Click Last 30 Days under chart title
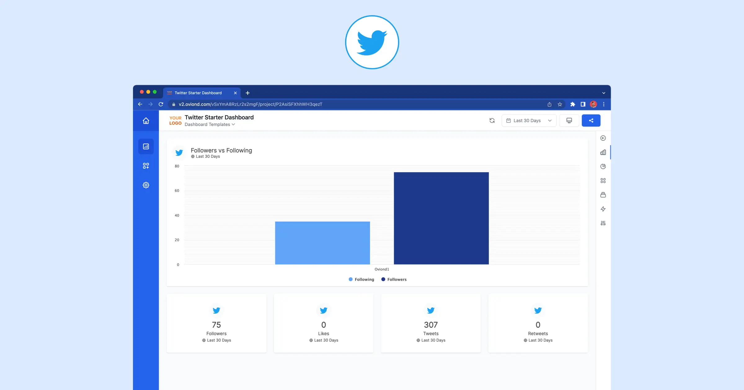Image resolution: width=744 pixels, height=390 pixels. point(205,156)
